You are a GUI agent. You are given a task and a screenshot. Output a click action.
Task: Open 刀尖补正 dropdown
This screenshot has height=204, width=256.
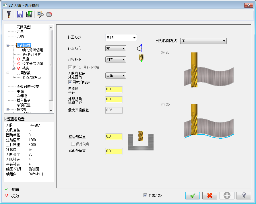(x=116, y=60)
